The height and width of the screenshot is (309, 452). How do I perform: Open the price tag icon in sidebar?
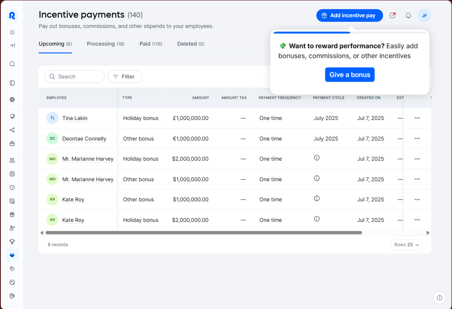12,269
